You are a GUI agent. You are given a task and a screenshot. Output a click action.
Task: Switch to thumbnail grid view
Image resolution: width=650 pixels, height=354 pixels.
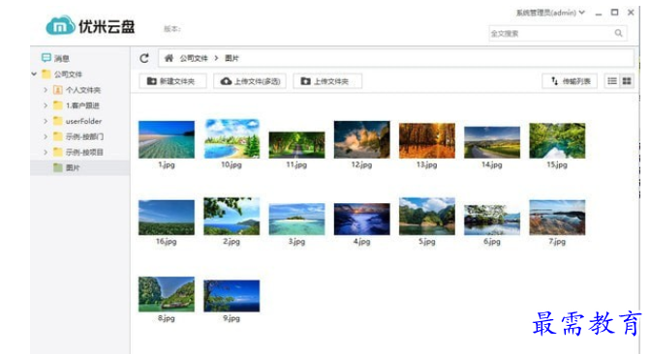point(627,81)
